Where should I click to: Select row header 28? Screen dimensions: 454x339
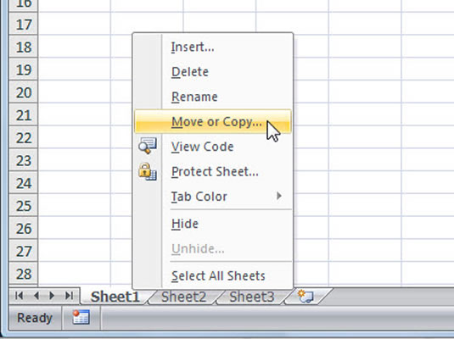[x=24, y=274]
